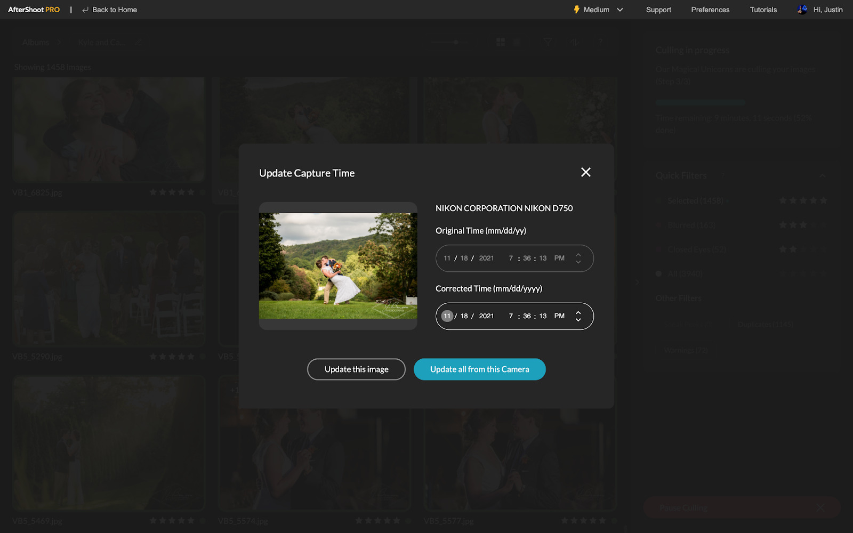The image size is (853, 533).
Task: Click the lightning bolt speed icon
Action: tap(576, 10)
